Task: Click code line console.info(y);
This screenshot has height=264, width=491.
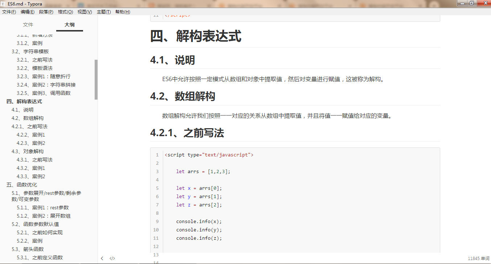Action: click(x=199, y=230)
